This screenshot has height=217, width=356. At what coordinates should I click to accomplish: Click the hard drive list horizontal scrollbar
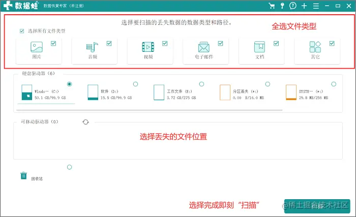[150, 110]
